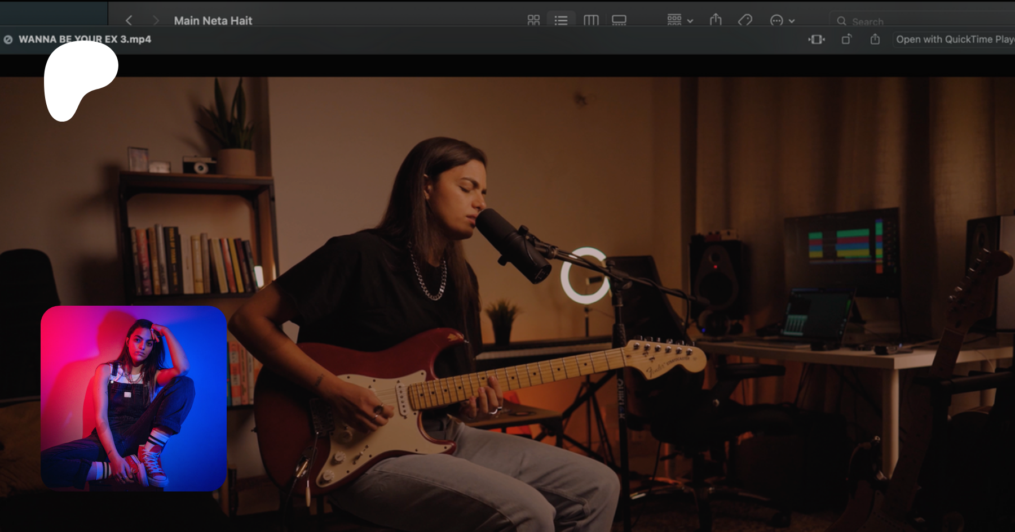This screenshot has height=532, width=1015.
Task: Close the Quick Look preview of WANNA BE YOUR EX 3.mp4
Action: pyautogui.click(x=8, y=39)
